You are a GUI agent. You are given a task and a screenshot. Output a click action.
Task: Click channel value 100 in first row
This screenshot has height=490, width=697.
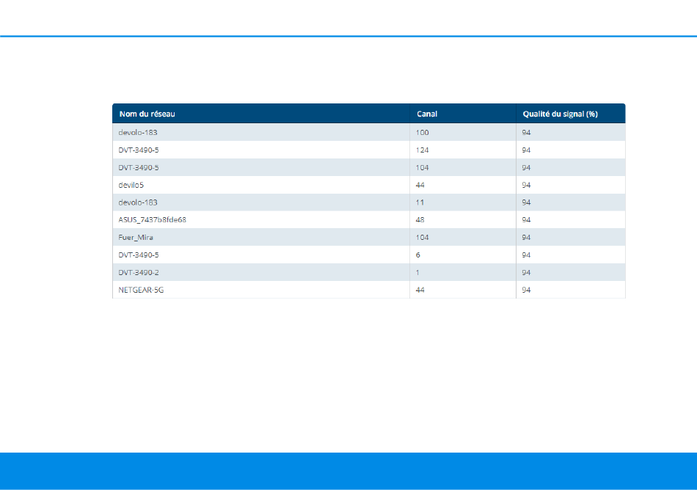click(423, 132)
